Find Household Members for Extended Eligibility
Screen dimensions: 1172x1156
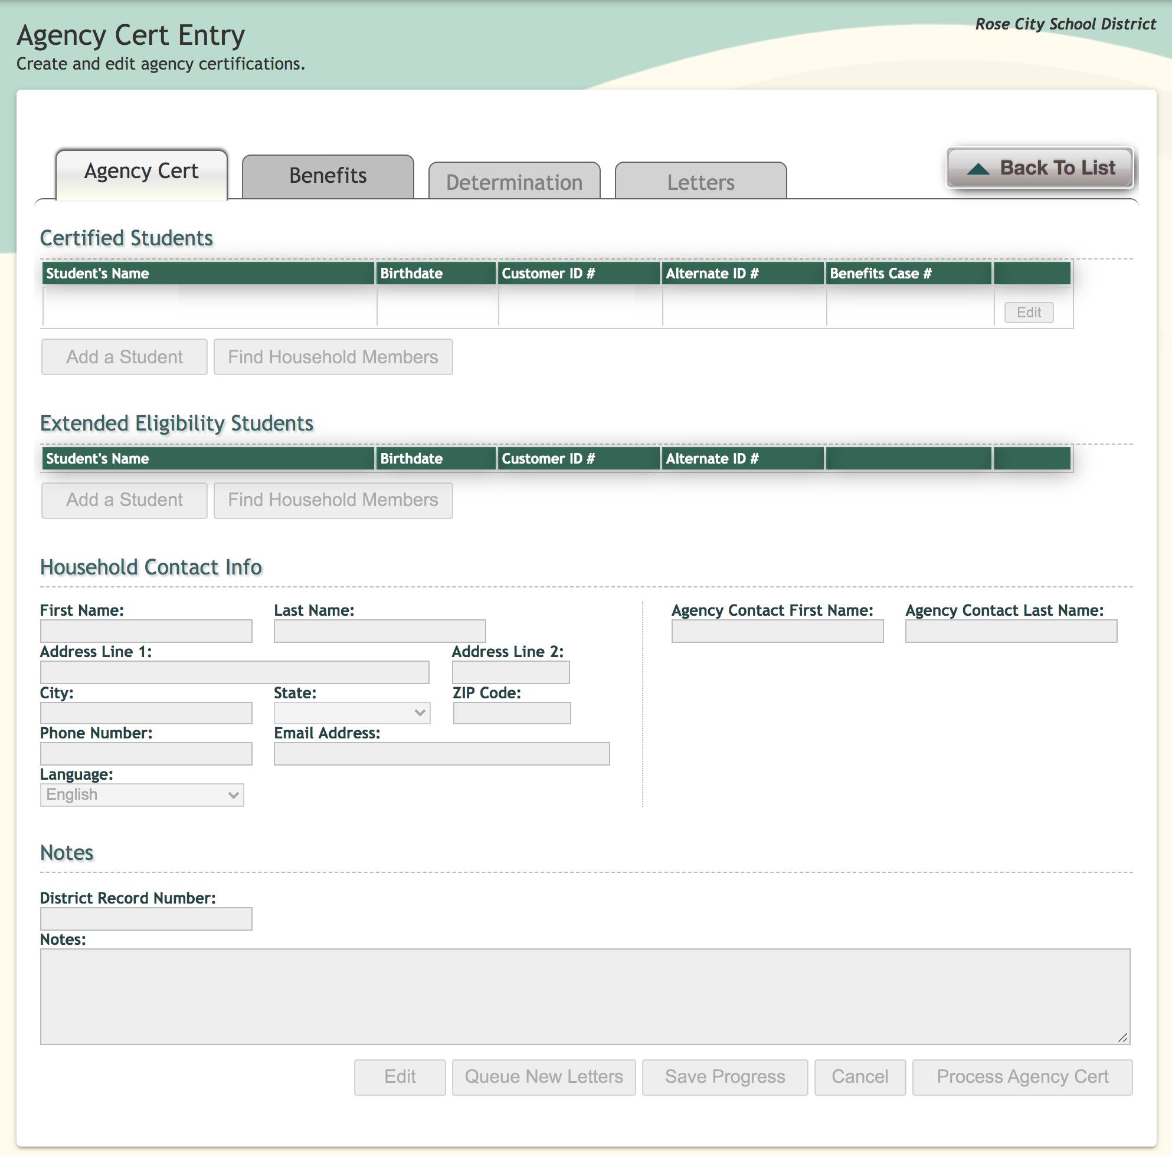333,500
